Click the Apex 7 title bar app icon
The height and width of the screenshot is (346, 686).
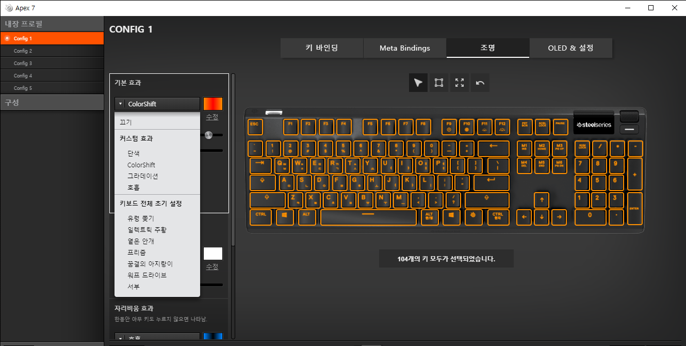point(9,8)
